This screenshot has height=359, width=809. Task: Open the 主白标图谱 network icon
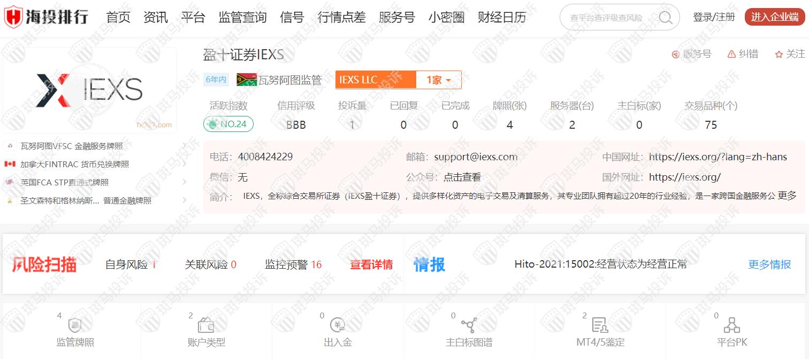coord(469,325)
